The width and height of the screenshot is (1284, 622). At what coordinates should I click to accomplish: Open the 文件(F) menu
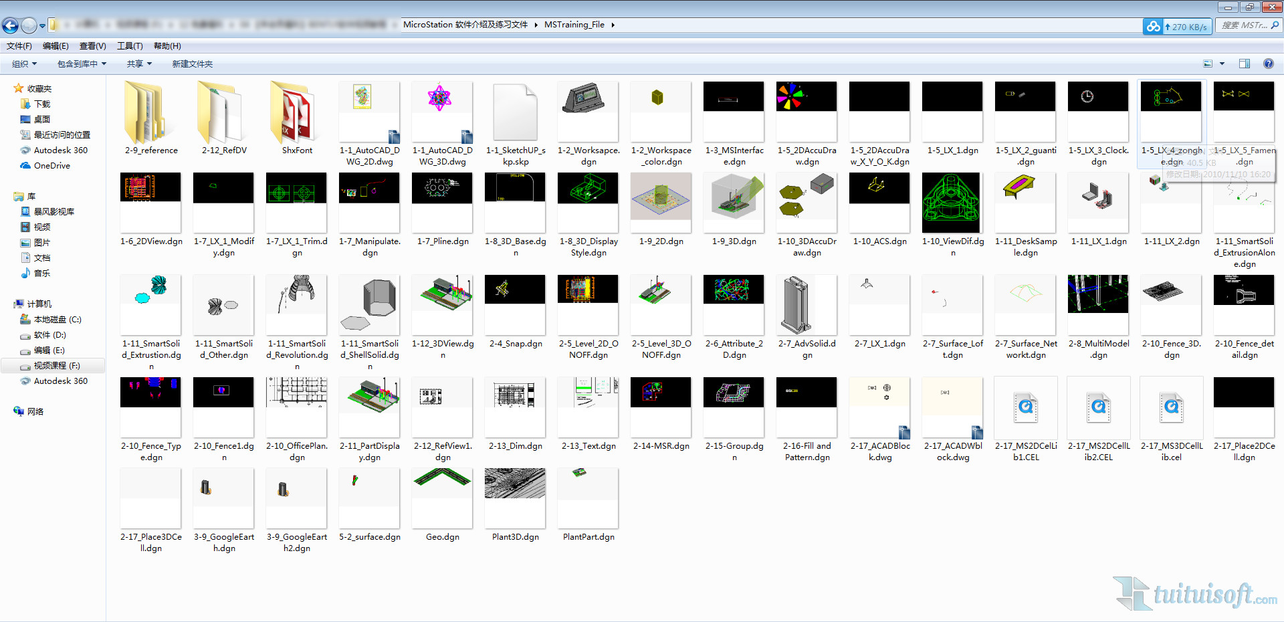pos(19,46)
